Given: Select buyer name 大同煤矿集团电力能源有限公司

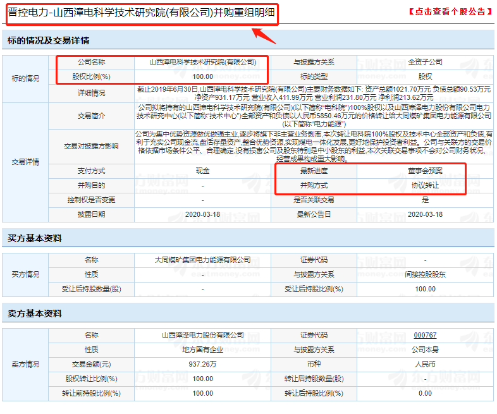Looking at the screenshot, I should click(x=203, y=260).
